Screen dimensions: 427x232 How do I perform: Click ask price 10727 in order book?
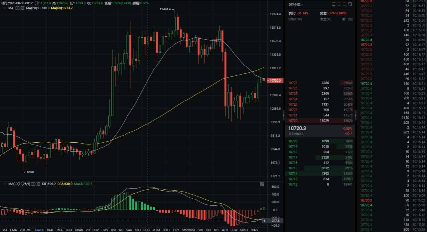(x=293, y=83)
